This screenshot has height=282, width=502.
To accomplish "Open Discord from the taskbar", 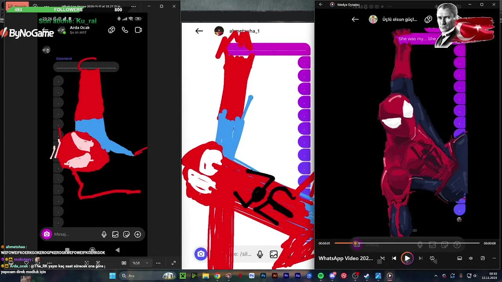I will [332, 276].
